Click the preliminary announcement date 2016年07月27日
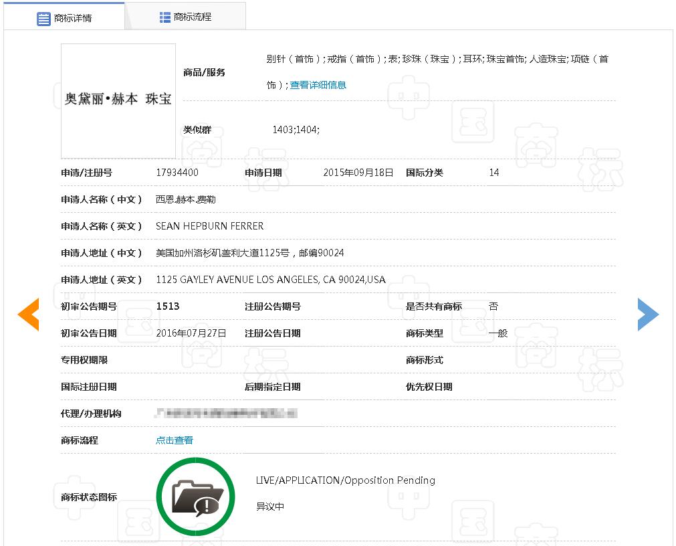This screenshot has width=676, height=546. click(191, 333)
